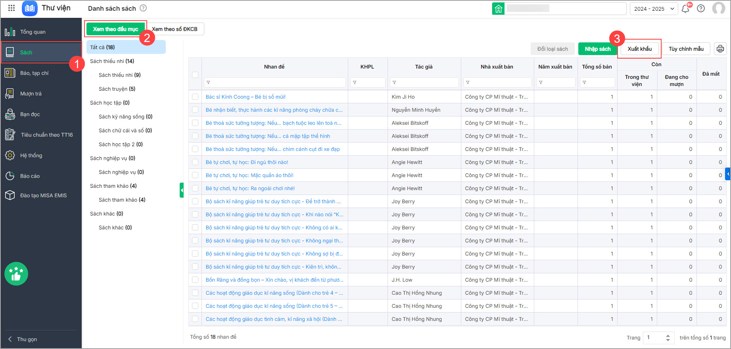Click the Nhan đề filter input field
731x349 pixels.
click(x=274, y=82)
